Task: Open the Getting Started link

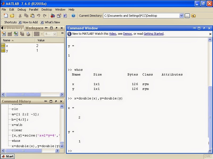Action: [x=153, y=34]
